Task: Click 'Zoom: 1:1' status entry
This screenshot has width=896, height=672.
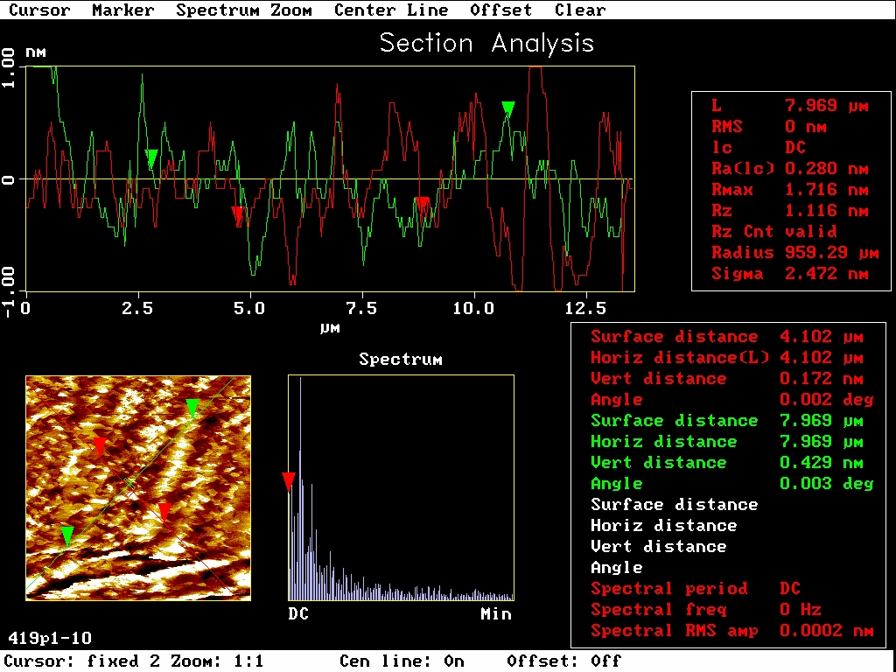Action: tap(217, 661)
